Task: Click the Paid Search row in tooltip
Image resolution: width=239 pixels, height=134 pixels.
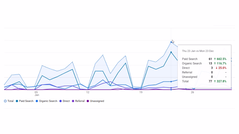Action: coord(204,59)
